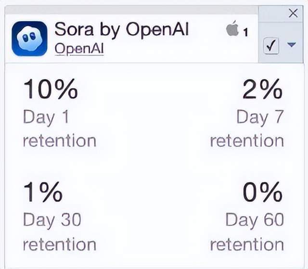The width and height of the screenshot is (308, 269).
Task: Click the Day 60 label
Action: point(255,220)
